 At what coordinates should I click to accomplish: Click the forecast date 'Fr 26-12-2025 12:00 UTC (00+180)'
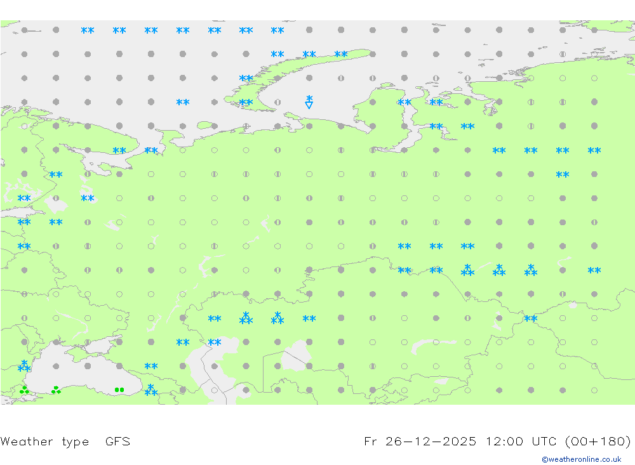(x=497, y=441)
